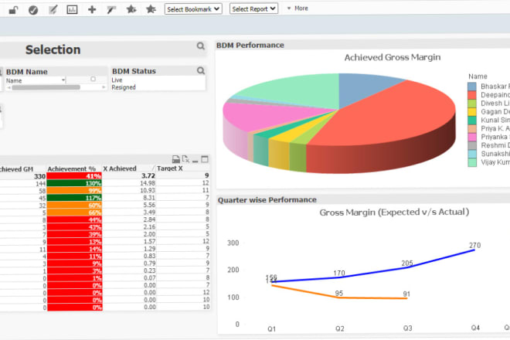
Task: Expand the More toolbar menu
Action: [297, 8]
